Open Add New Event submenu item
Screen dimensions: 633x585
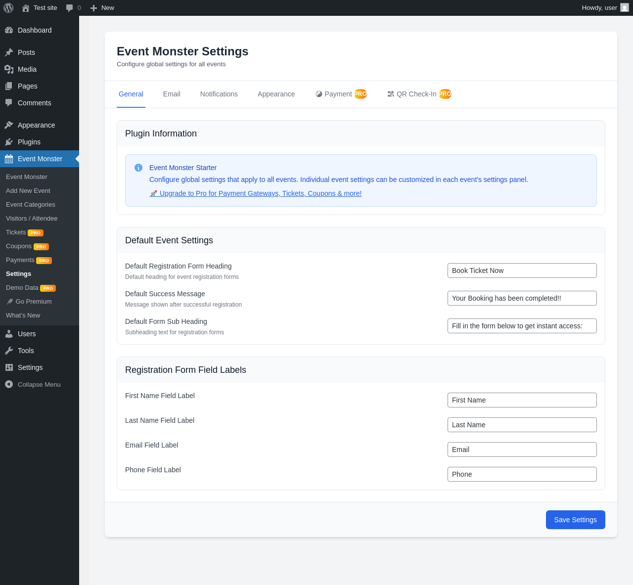pyautogui.click(x=28, y=190)
